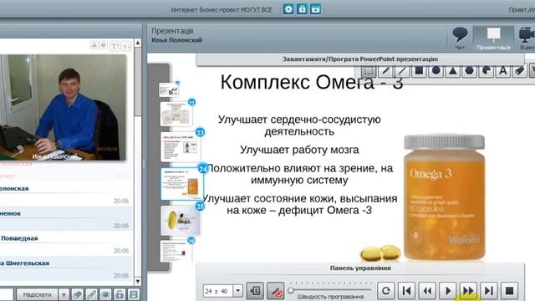Toggle the eye icon in chat toolbar

pyautogui.click(x=105, y=294)
